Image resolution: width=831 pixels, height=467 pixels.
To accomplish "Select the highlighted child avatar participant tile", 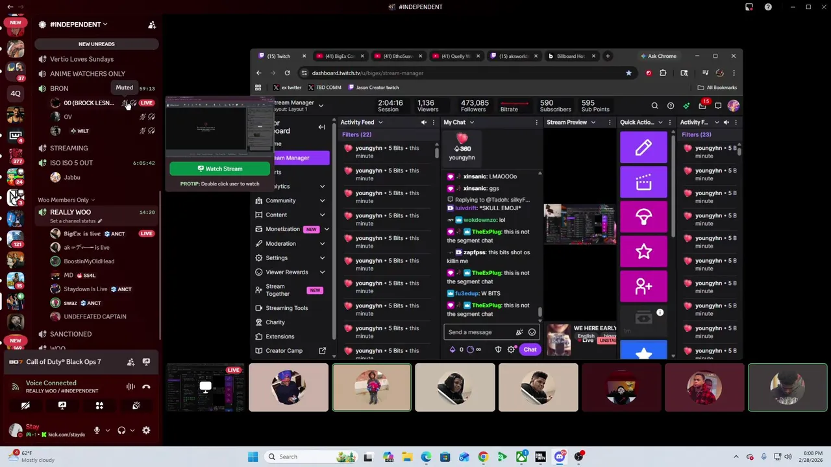I will tap(371, 387).
